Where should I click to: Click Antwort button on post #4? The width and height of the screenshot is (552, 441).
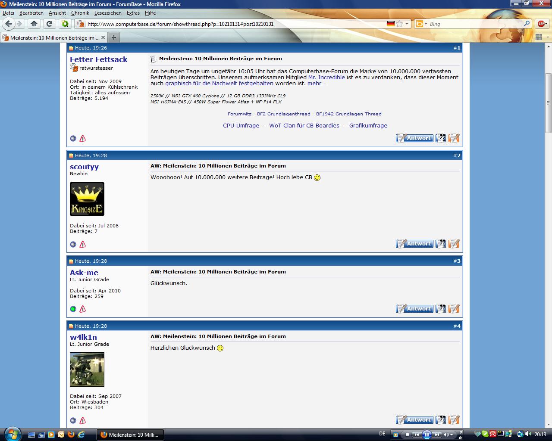(x=414, y=420)
